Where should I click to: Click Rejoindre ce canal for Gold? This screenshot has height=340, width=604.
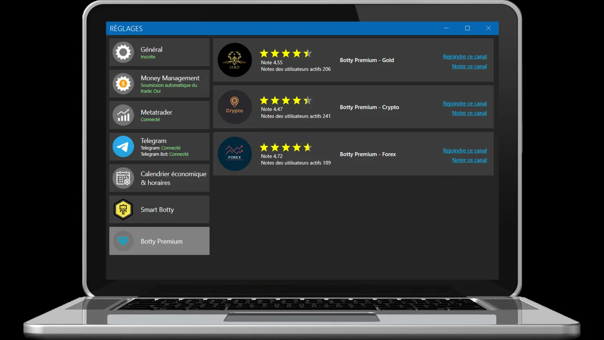coord(465,57)
